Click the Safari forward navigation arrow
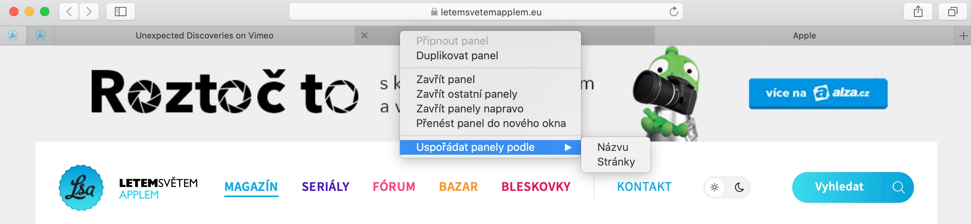Screen dimensions: 971x224 coord(89,12)
